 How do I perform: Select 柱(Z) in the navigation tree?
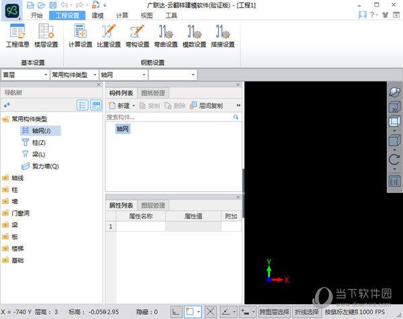click(34, 142)
